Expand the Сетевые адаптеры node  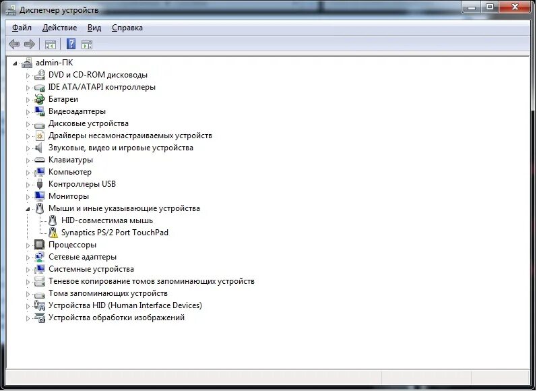(28, 258)
